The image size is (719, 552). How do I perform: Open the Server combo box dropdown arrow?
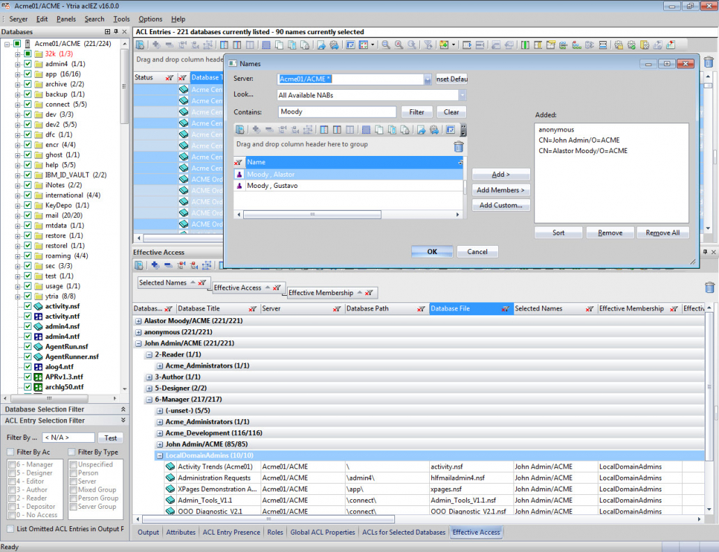pyautogui.click(x=427, y=79)
